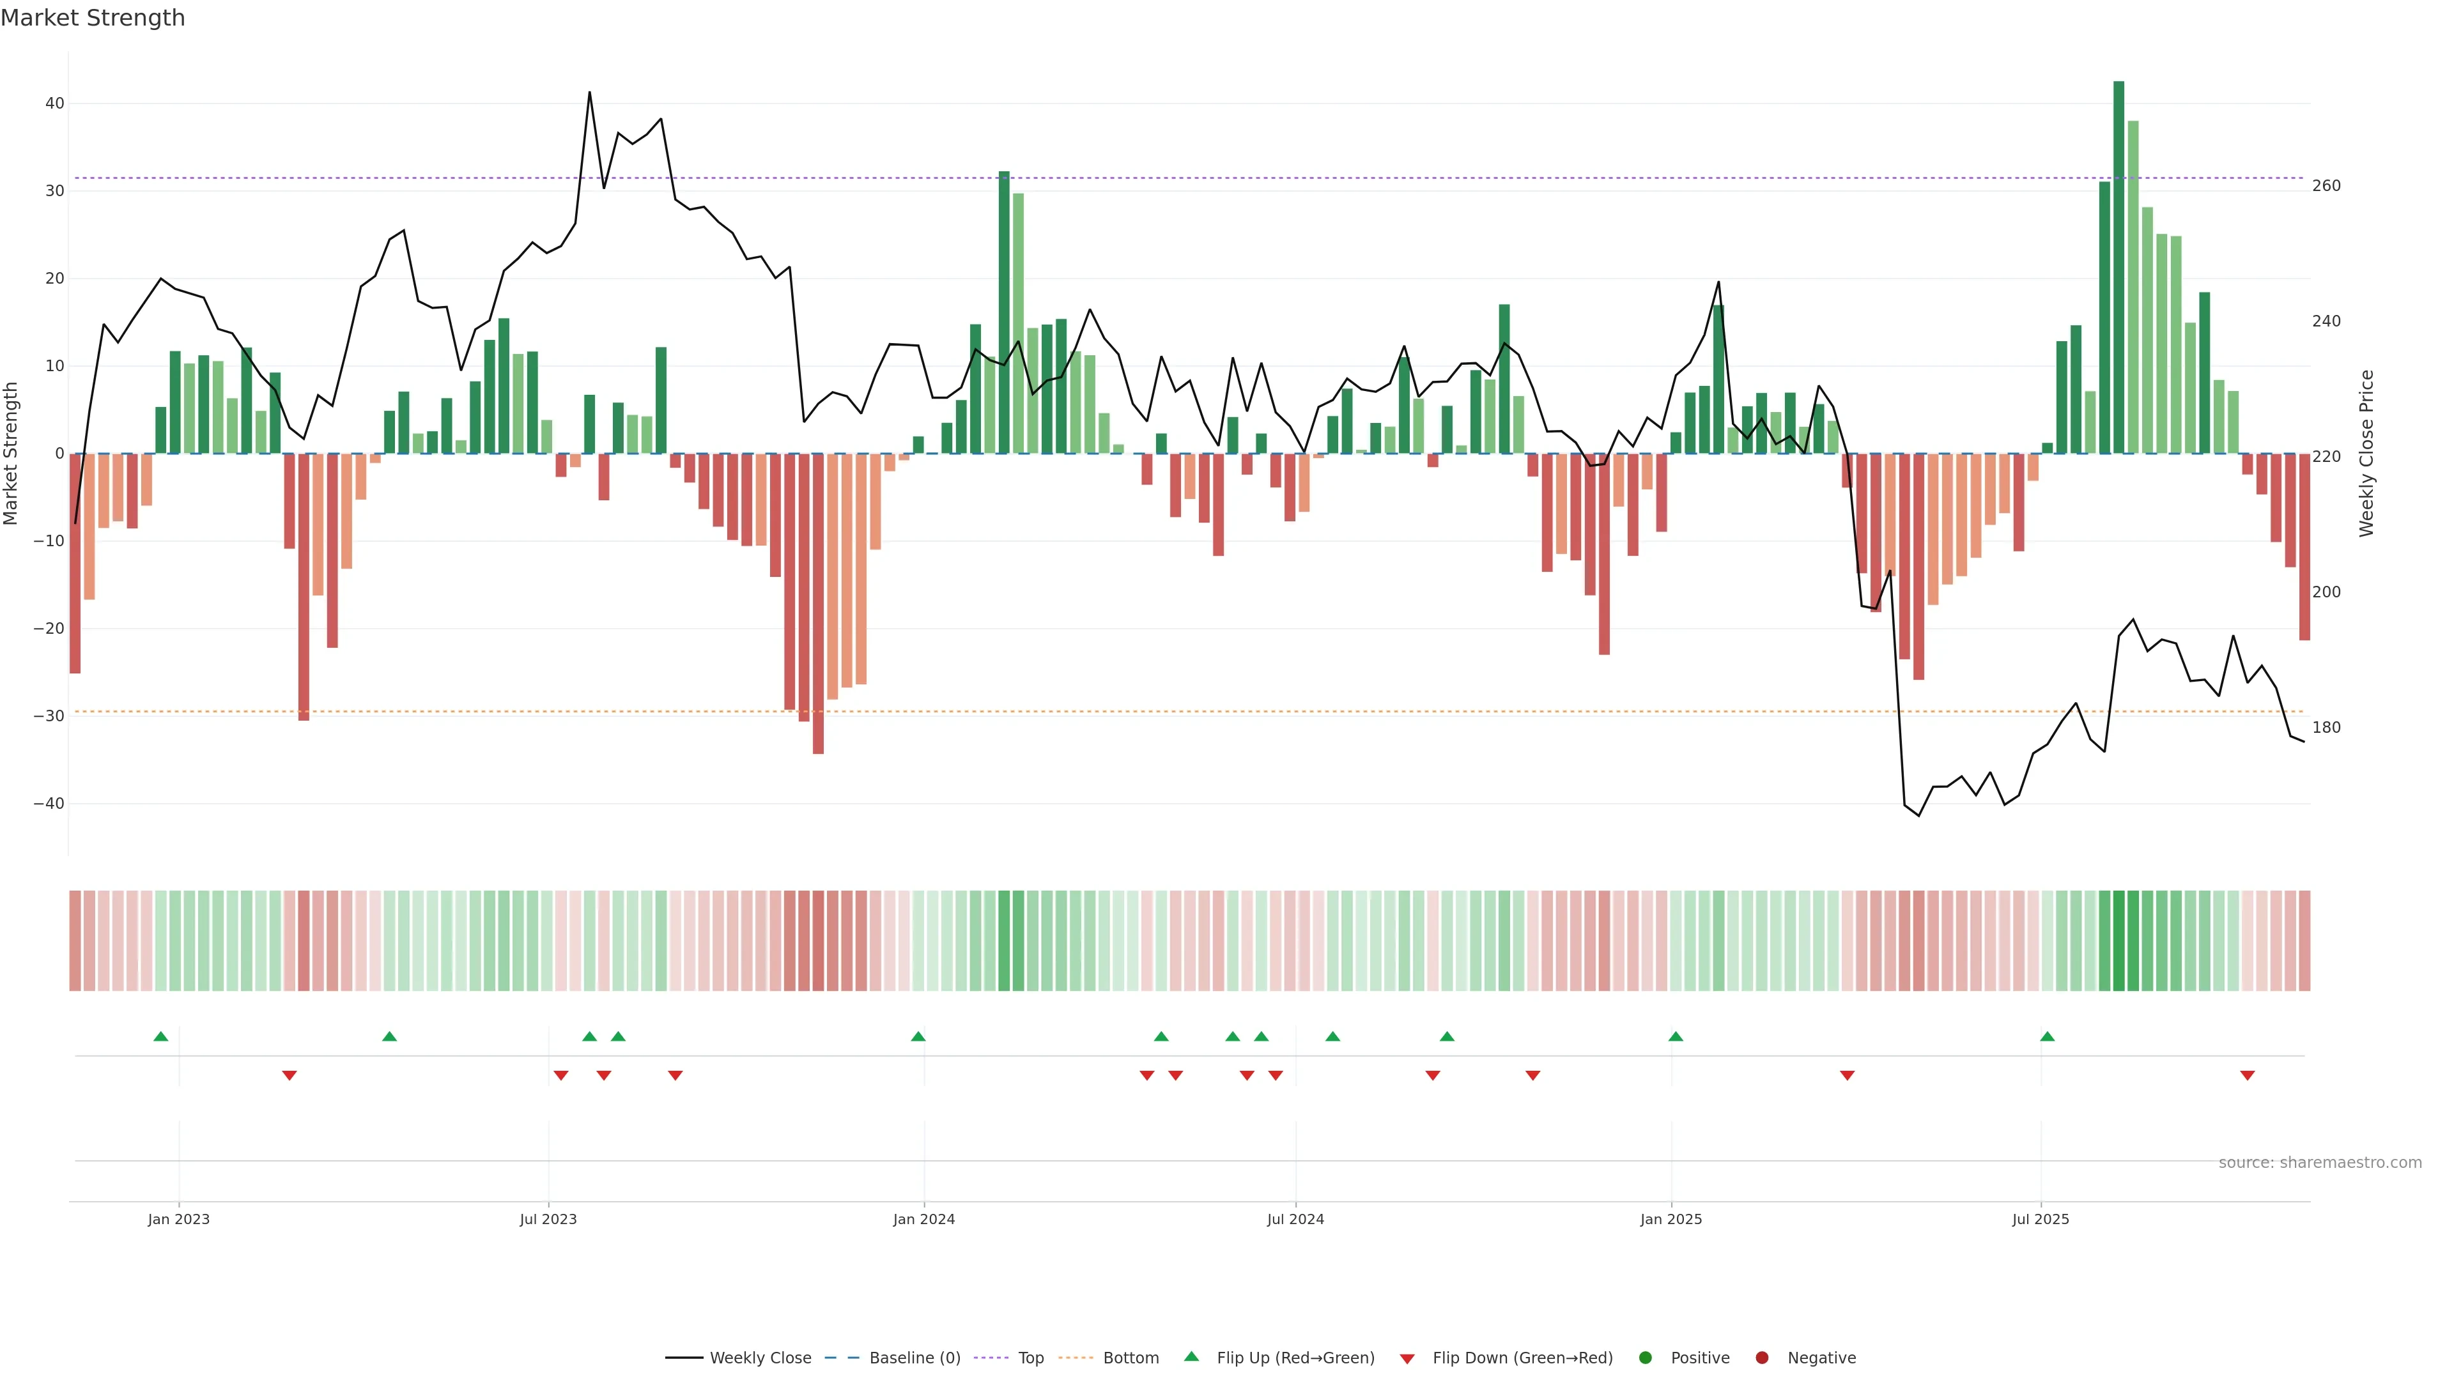Click the last red flip-down triangle marker

[2248, 1075]
